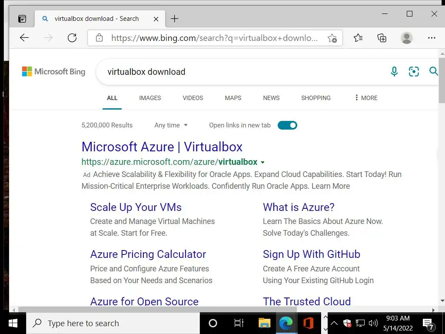Screen dimensions: 445x334
Task: Add this page to favorites star icon
Action: 332,38
